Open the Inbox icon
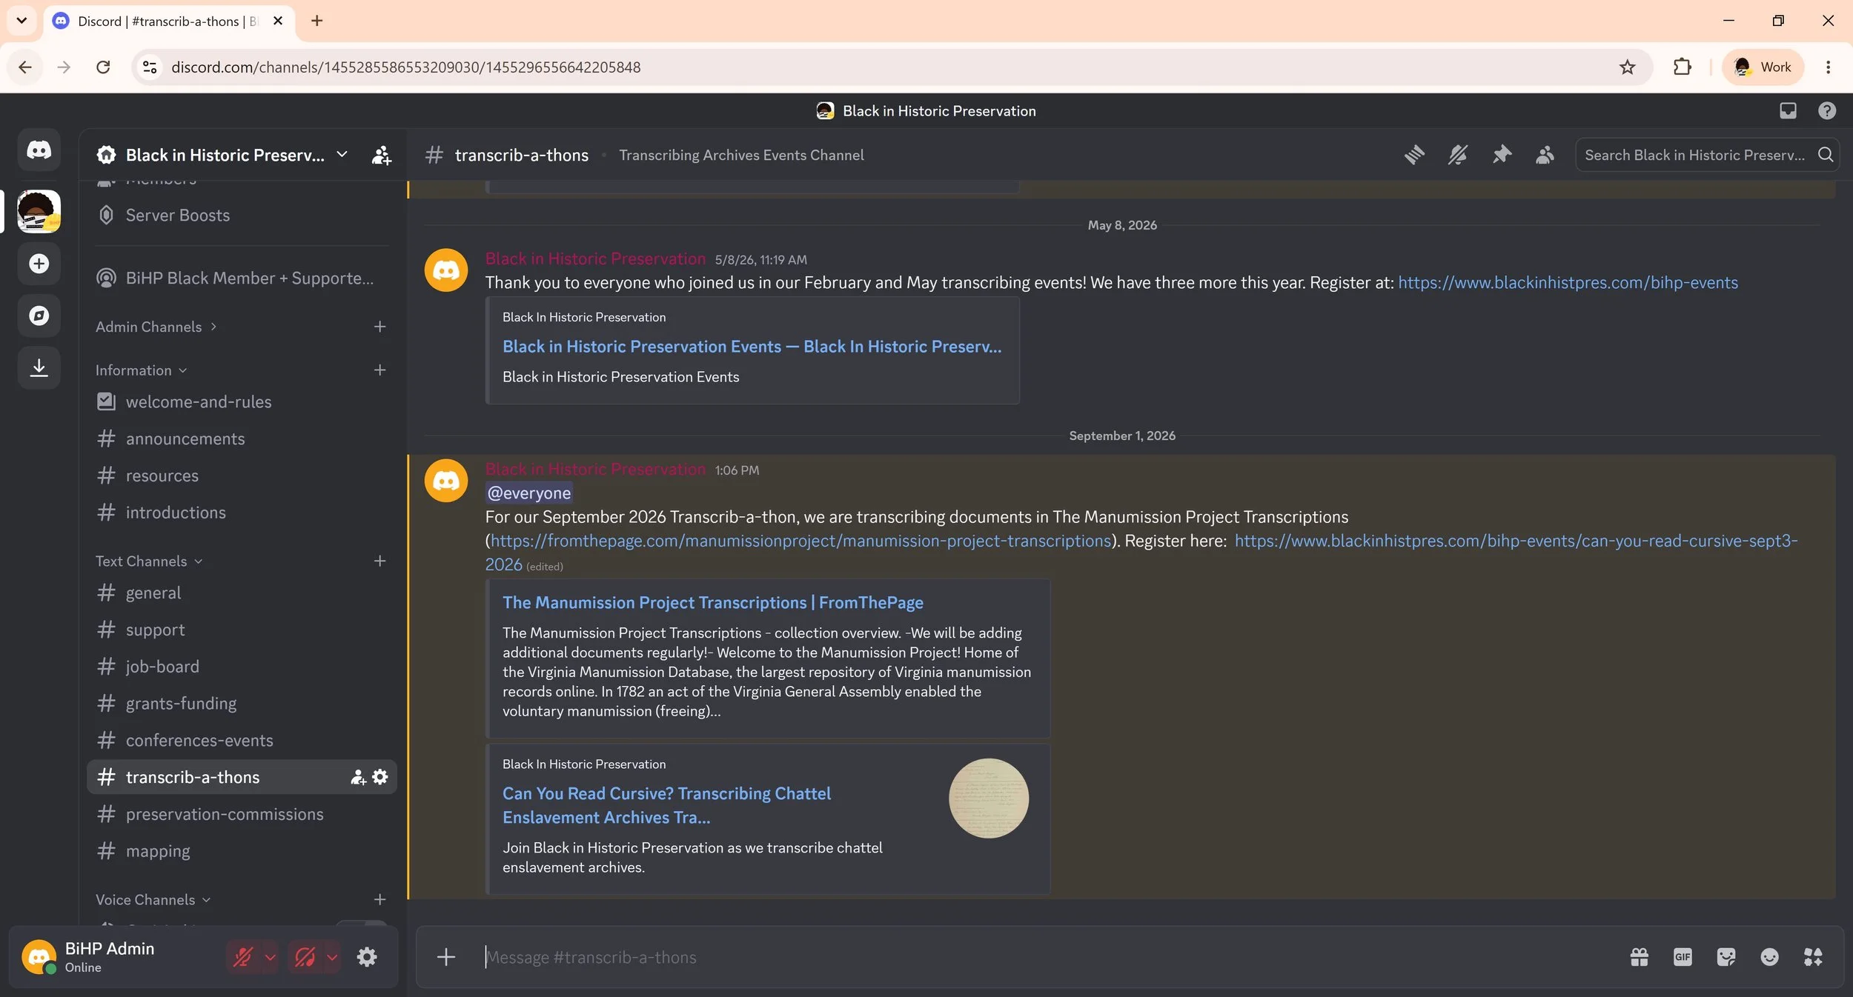Image resolution: width=1853 pixels, height=997 pixels. (x=1788, y=111)
